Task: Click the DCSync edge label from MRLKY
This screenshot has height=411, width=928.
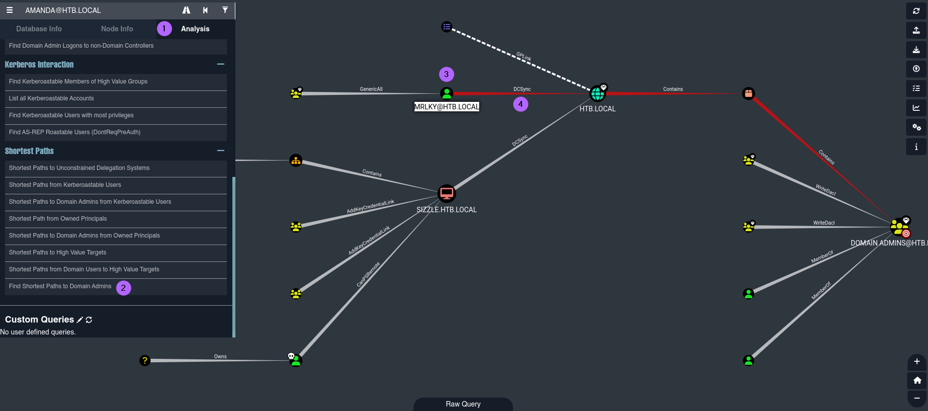Action: click(522, 89)
